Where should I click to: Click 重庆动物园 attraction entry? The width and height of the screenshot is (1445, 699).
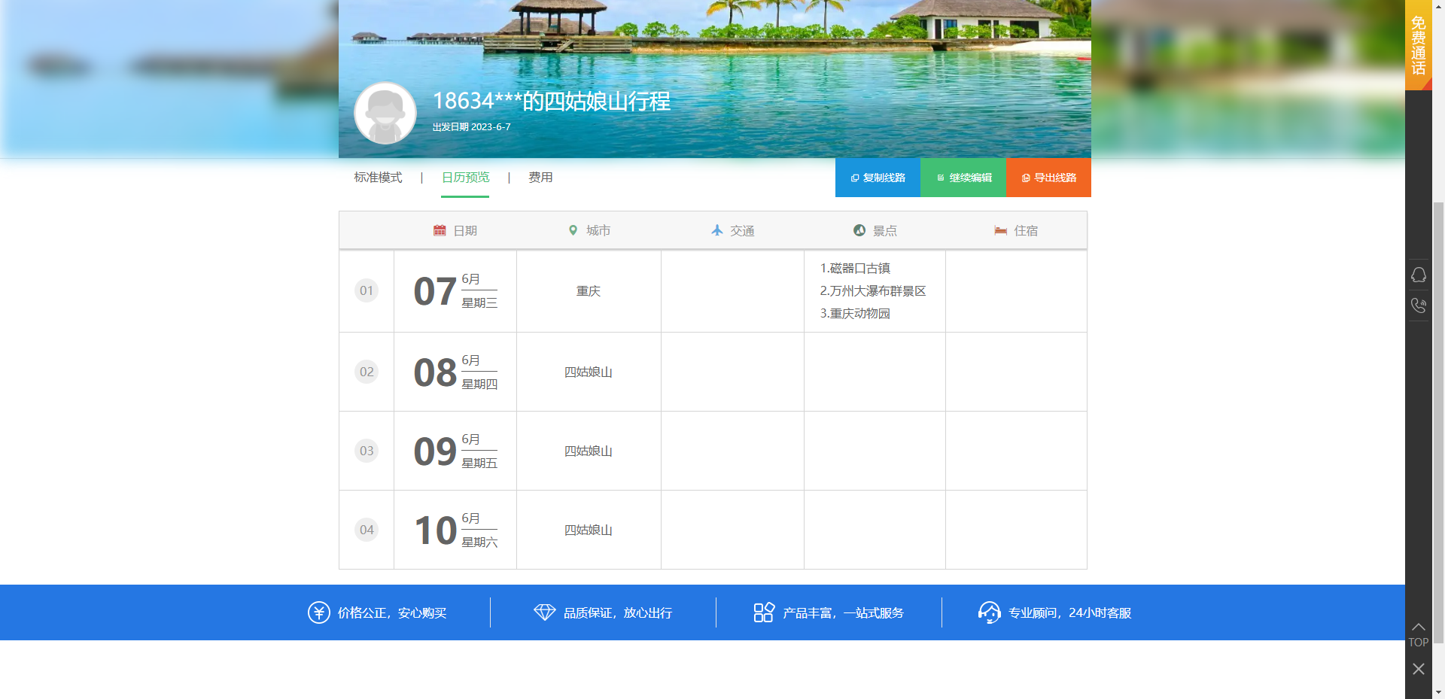click(x=855, y=314)
